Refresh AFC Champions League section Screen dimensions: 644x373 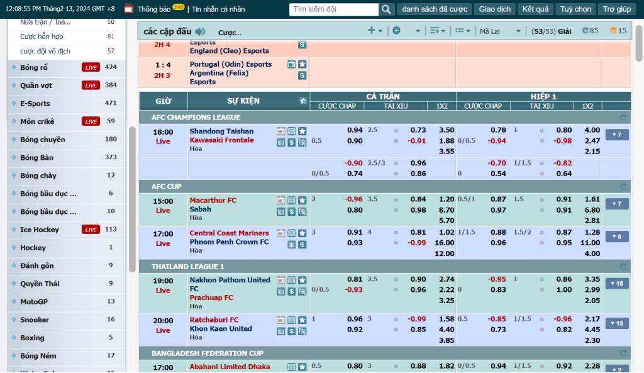[623, 117]
